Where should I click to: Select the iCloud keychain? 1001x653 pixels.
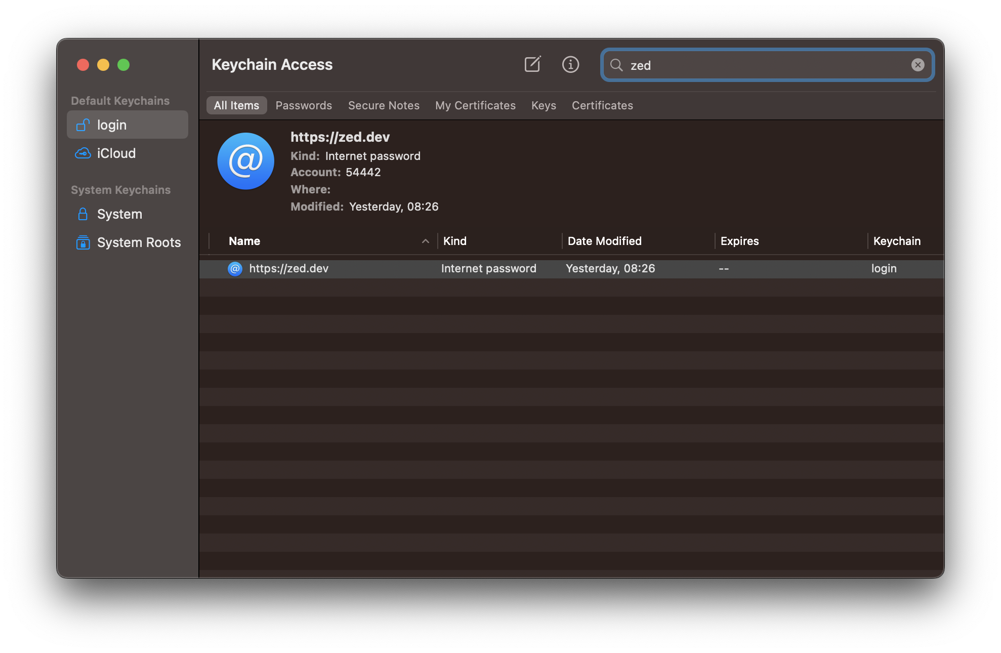click(115, 153)
